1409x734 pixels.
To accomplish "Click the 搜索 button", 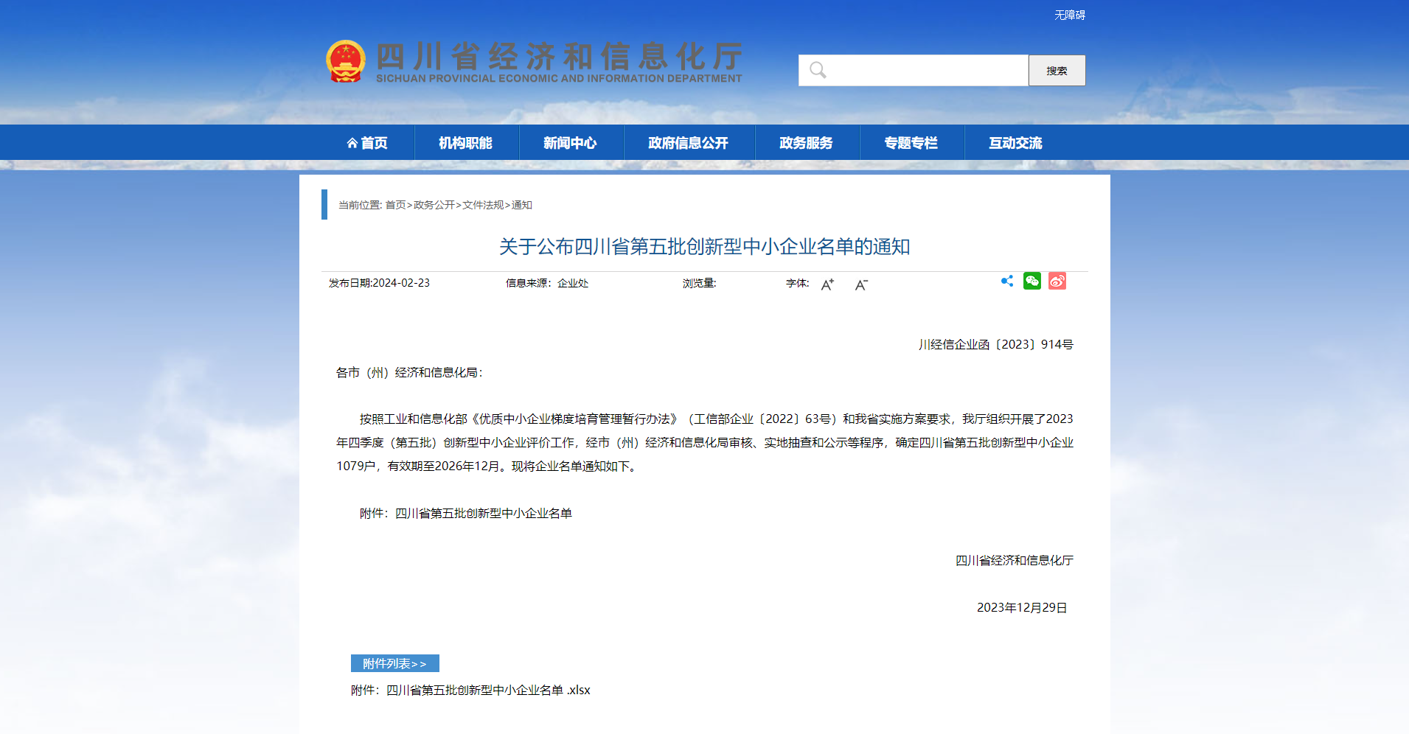I will [1057, 71].
